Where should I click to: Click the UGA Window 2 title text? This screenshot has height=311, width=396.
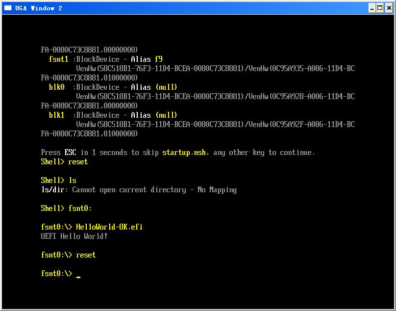coord(39,8)
